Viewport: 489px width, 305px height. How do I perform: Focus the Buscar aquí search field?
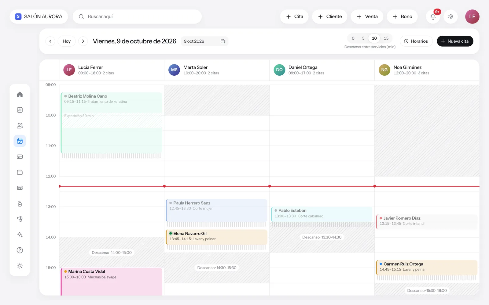pos(137,16)
